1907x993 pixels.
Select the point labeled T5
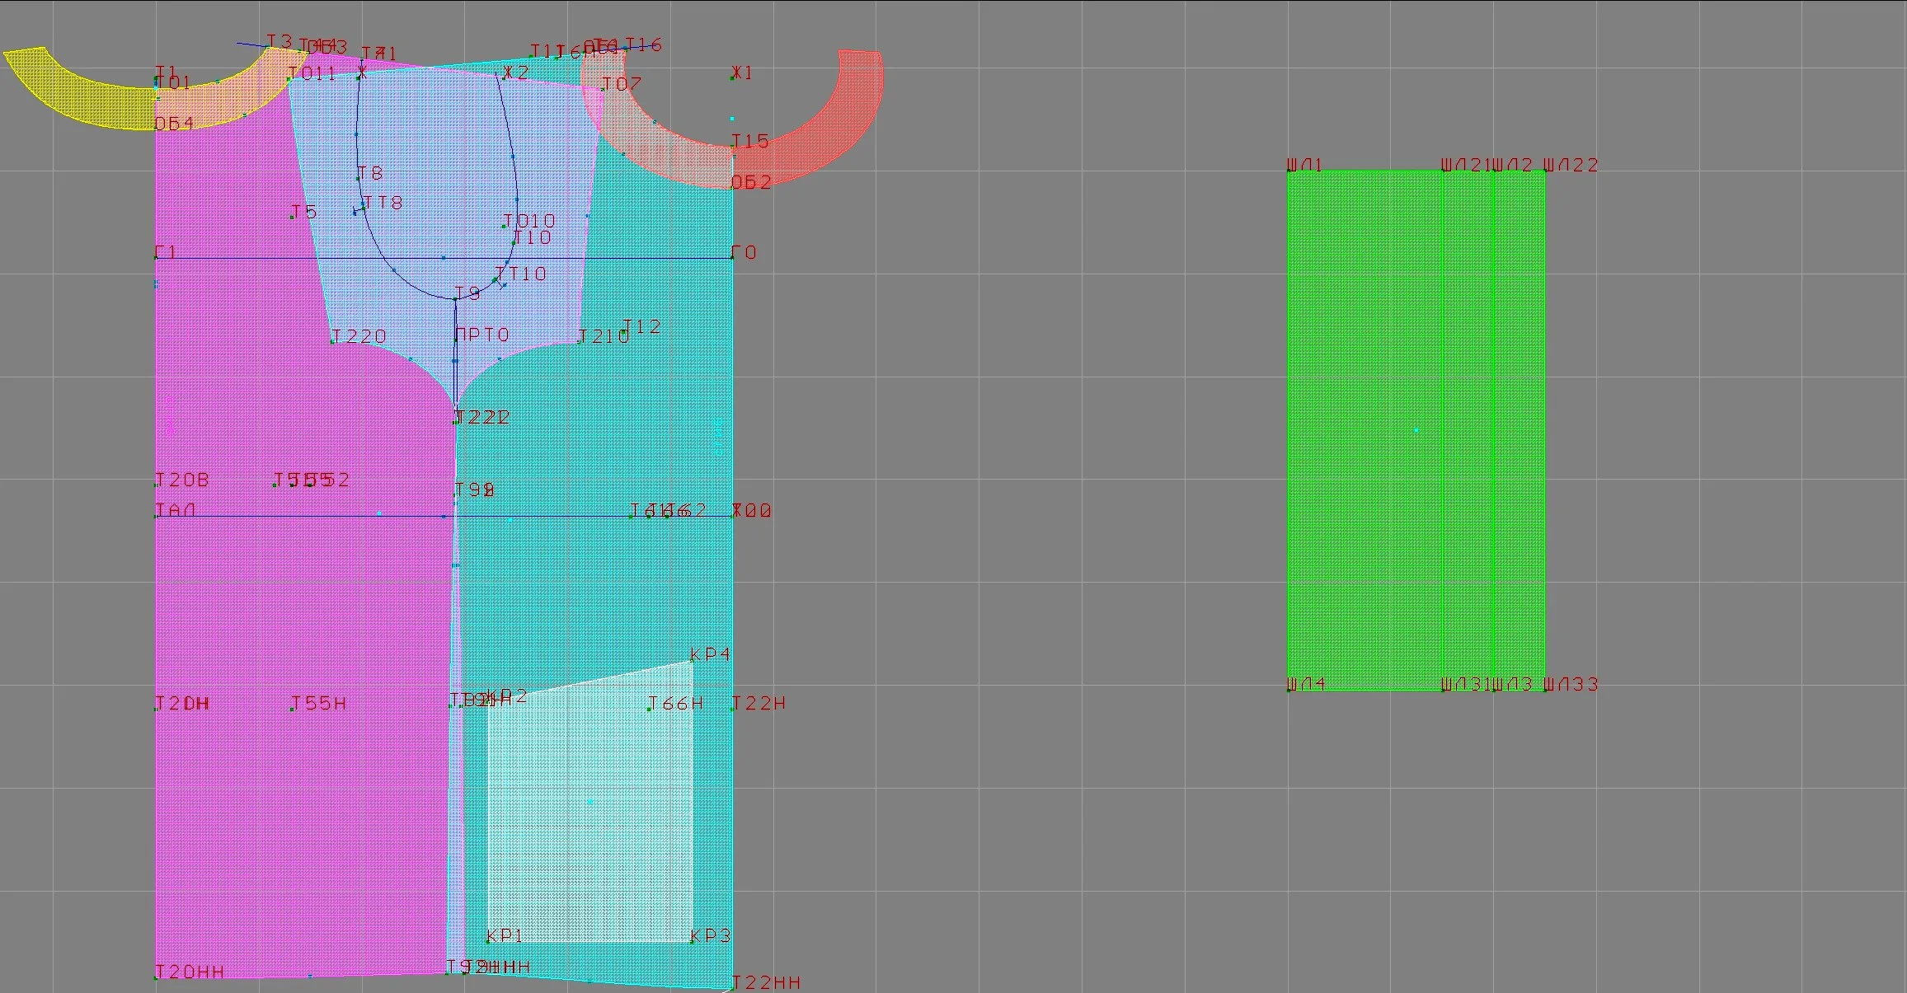click(x=303, y=212)
